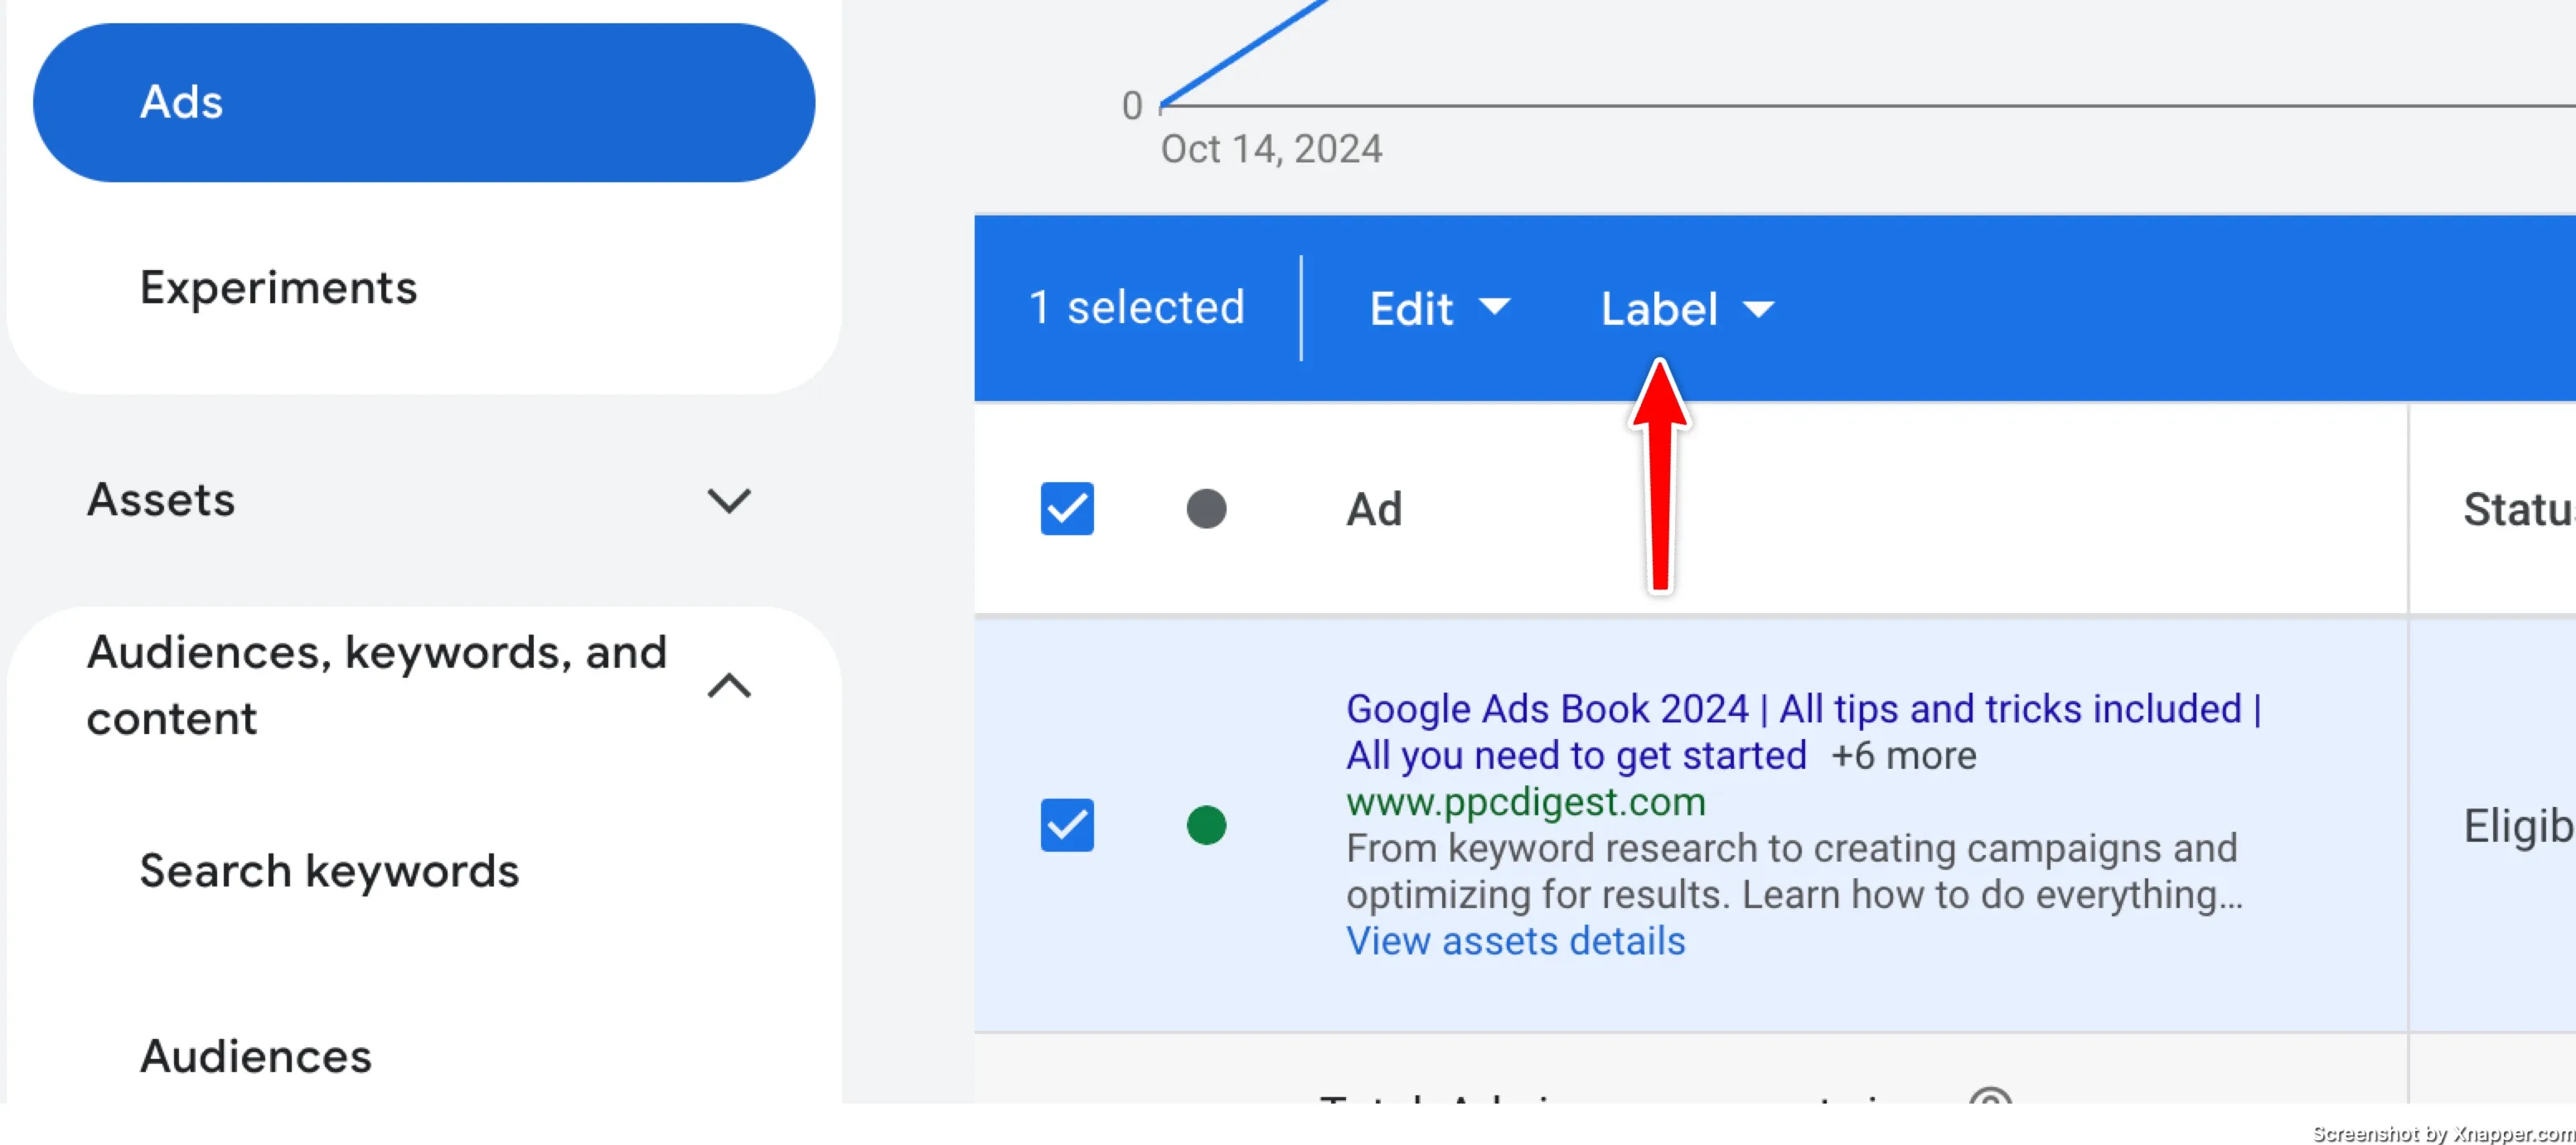This screenshot has height=1145, width=2576.
Task: Open the Edit dropdown menu
Action: (x=1439, y=308)
